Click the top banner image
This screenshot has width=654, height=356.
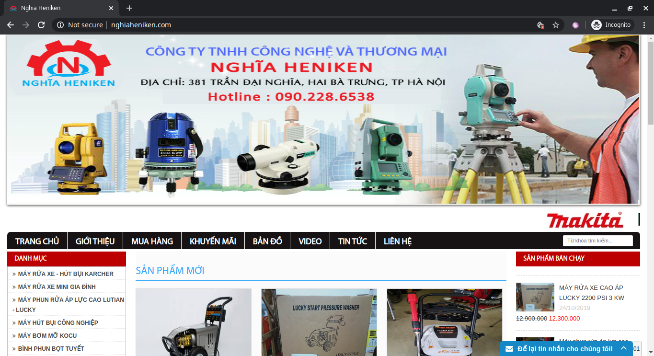tap(323, 120)
